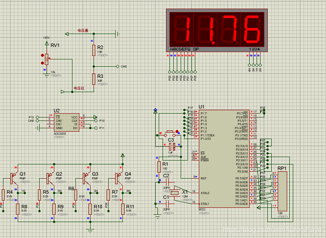This screenshot has width=326, height=238.
Task: Click the 4H terminal beside Q4
Action: (130, 193)
